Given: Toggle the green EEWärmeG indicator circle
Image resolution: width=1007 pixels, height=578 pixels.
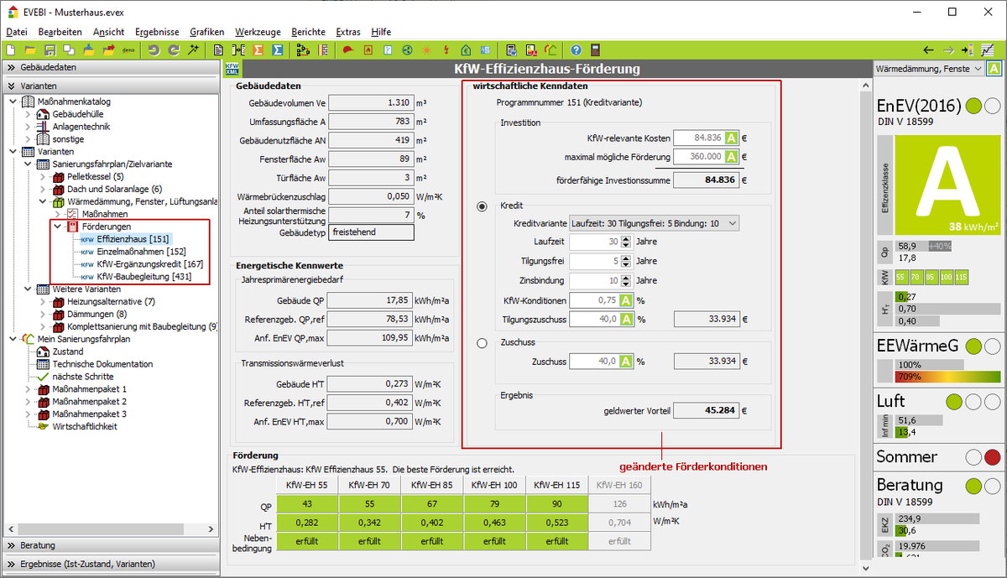Looking at the screenshot, I should pos(973,346).
